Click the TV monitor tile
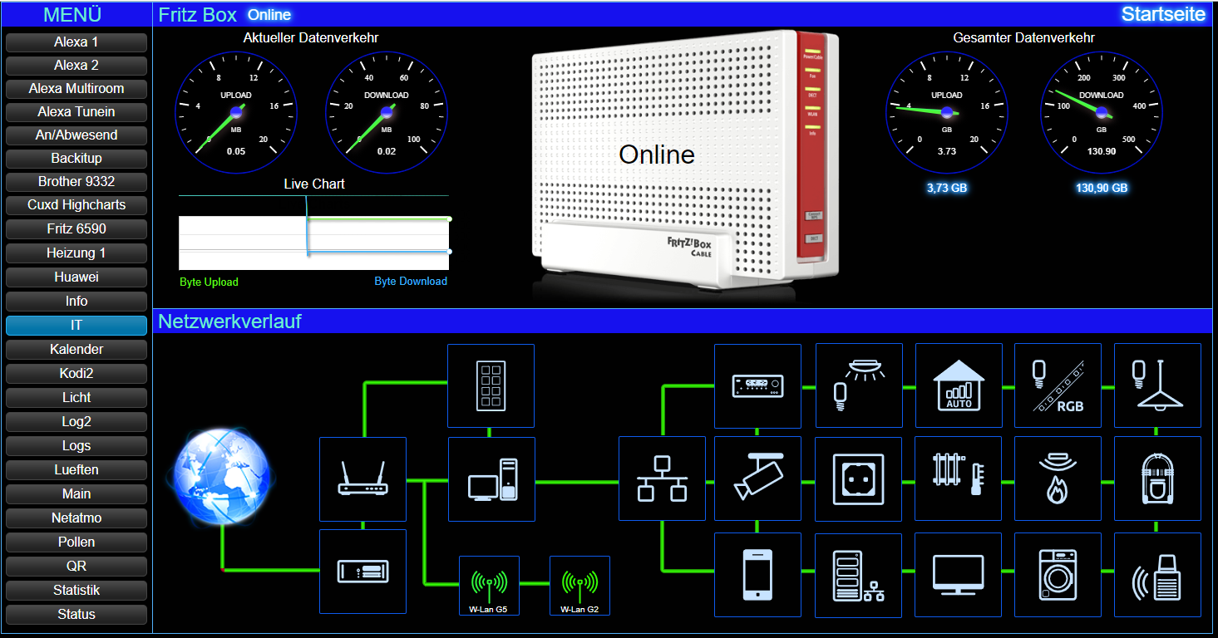1218x638 pixels. [958, 575]
